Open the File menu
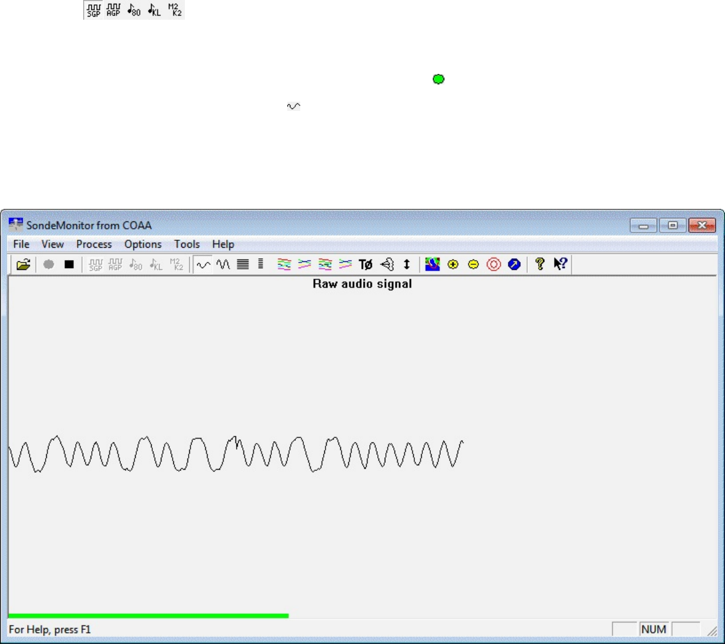The image size is (725, 644). tap(21, 244)
